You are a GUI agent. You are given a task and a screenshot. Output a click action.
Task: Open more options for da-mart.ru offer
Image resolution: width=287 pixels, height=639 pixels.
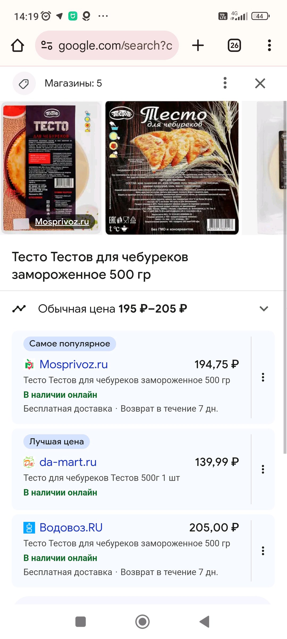coord(263,469)
